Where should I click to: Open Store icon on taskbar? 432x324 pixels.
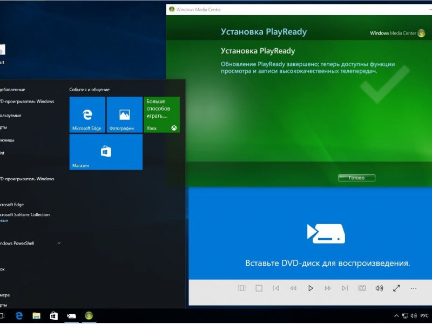pyautogui.click(x=53, y=316)
